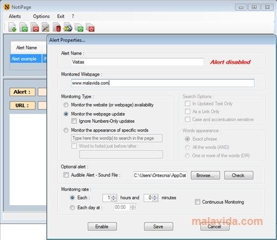
Task: Click the sound file path field
Action: tap(160, 176)
